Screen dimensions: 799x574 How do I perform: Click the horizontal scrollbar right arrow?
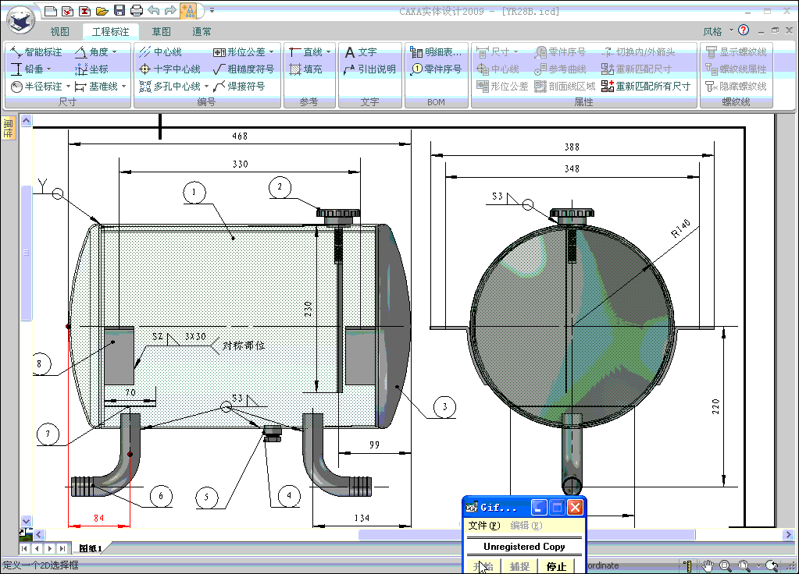coord(788,534)
